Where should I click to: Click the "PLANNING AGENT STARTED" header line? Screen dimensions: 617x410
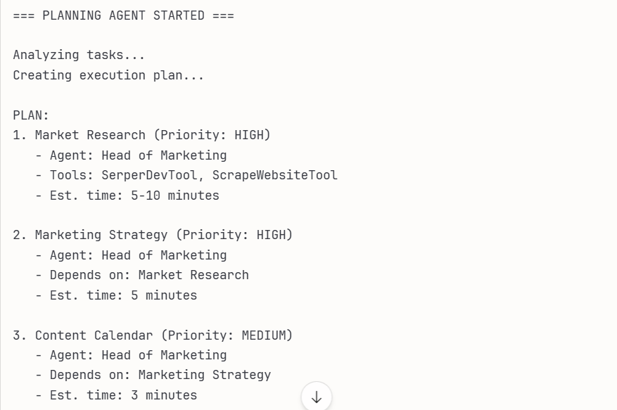(x=123, y=15)
